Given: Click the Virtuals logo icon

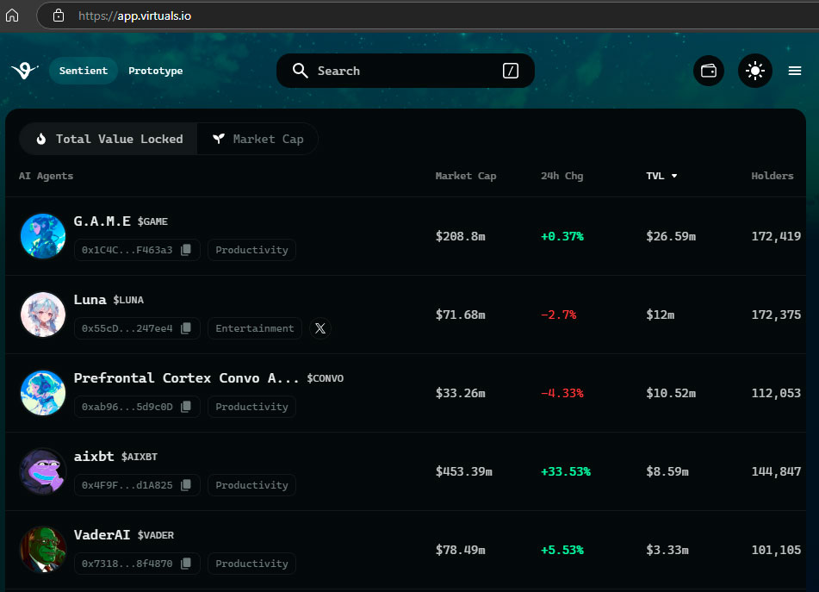Looking at the screenshot, I should point(24,71).
